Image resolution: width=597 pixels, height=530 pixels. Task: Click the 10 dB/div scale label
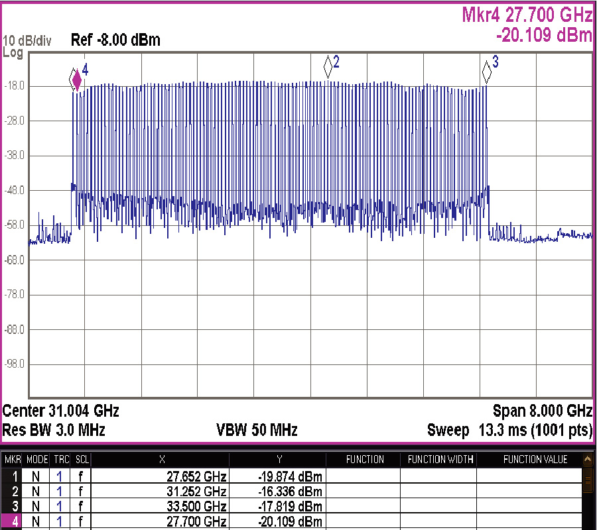click(28, 40)
